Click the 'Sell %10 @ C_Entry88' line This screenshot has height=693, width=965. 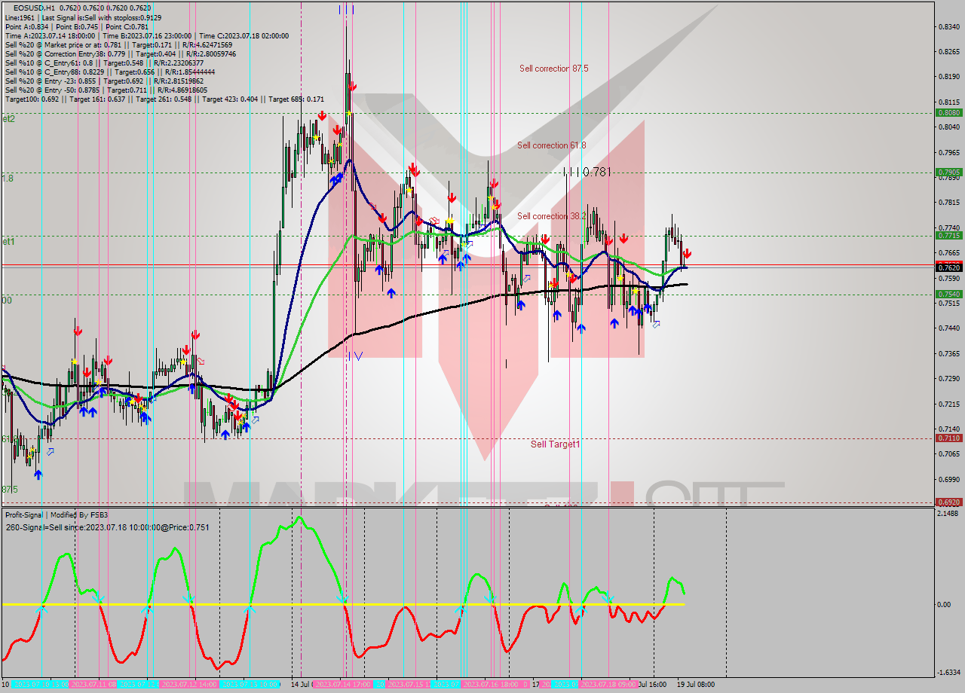[x=109, y=72]
